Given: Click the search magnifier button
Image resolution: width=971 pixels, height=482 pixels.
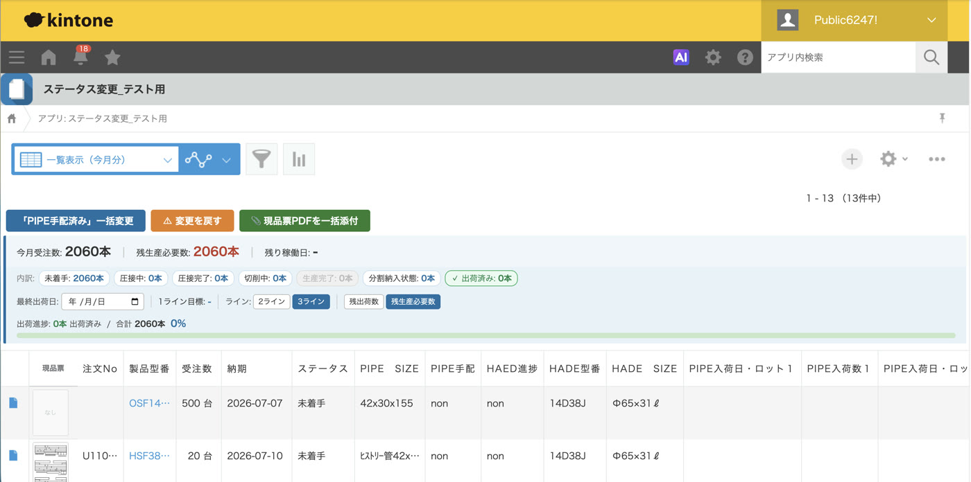Looking at the screenshot, I should 931,57.
